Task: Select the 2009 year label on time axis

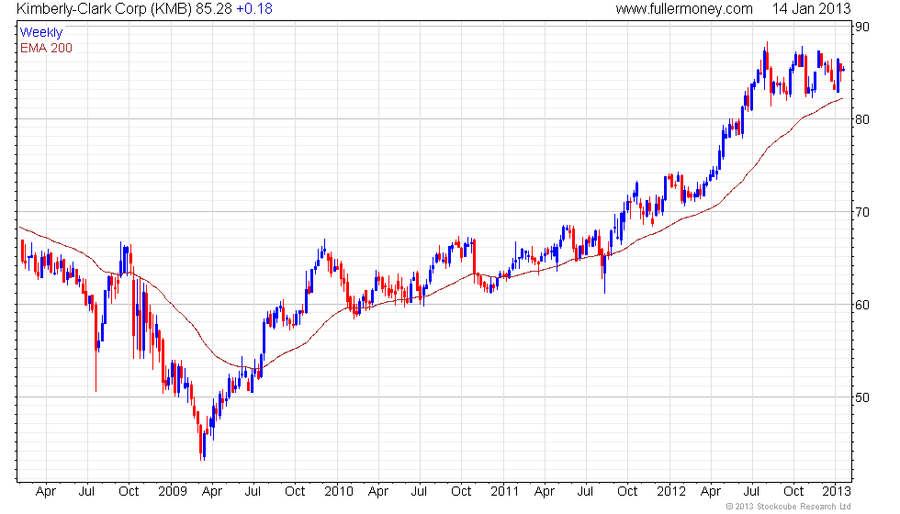Action: click(x=173, y=492)
